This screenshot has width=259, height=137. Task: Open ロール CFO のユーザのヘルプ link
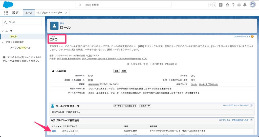coord(236,105)
